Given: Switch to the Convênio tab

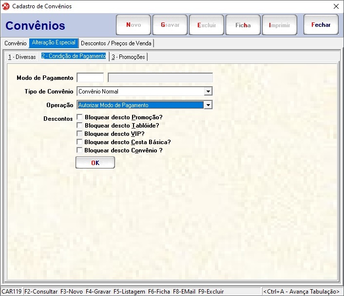Looking at the screenshot, I should pos(16,43).
